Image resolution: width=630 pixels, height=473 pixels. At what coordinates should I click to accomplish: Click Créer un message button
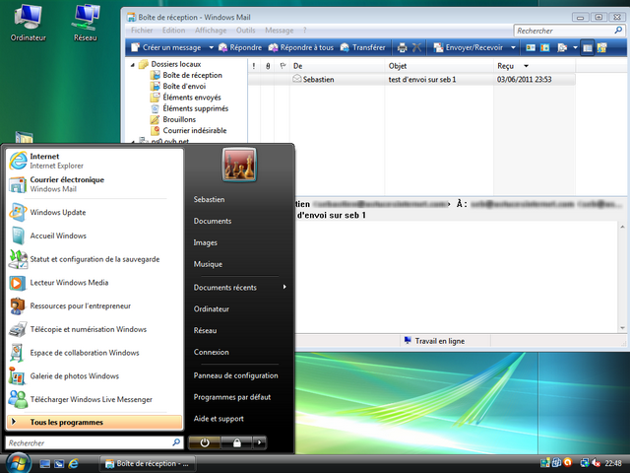166,47
